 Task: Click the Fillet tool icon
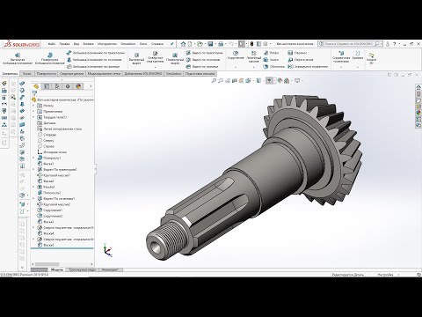[236, 53]
